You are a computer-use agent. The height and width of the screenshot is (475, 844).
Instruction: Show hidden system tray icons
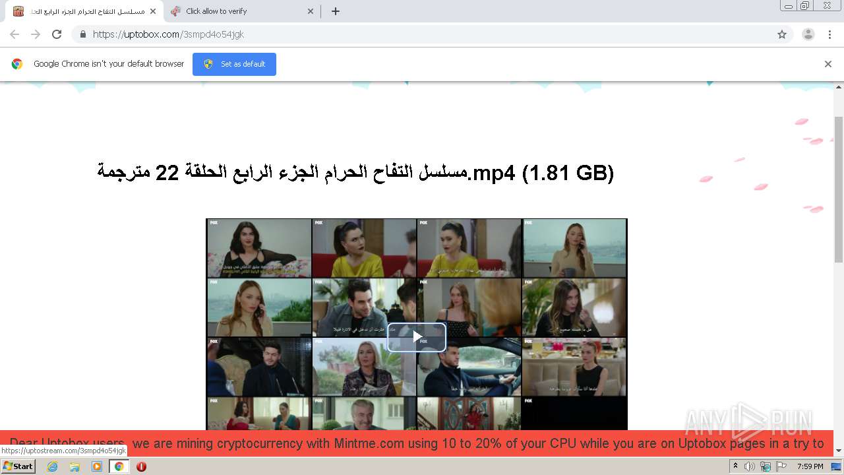[x=735, y=466]
